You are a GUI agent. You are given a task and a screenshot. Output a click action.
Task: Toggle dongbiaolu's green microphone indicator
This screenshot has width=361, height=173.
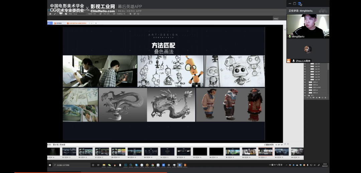click(289, 36)
